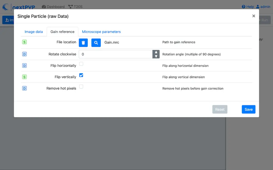Click the Rotate clockwise input field
The width and height of the screenshot is (273, 170).
pyautogui.click(x=116, y=54)
